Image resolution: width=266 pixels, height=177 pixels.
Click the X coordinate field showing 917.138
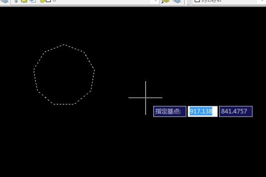[x=203, y=111]
